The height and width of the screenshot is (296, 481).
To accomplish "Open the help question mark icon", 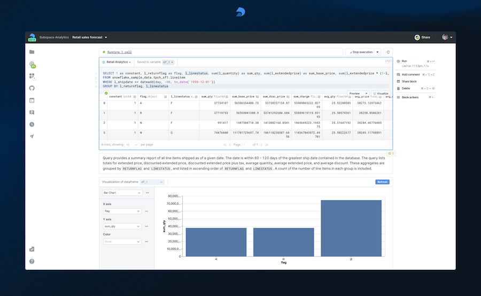I will pos(32,261).
